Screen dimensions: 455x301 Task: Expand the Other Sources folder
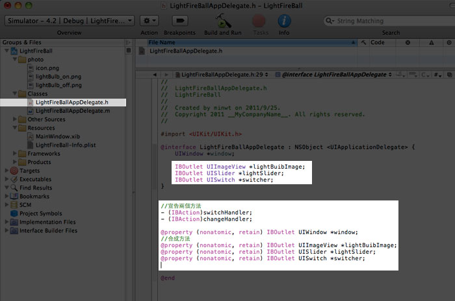click(14, 119)
